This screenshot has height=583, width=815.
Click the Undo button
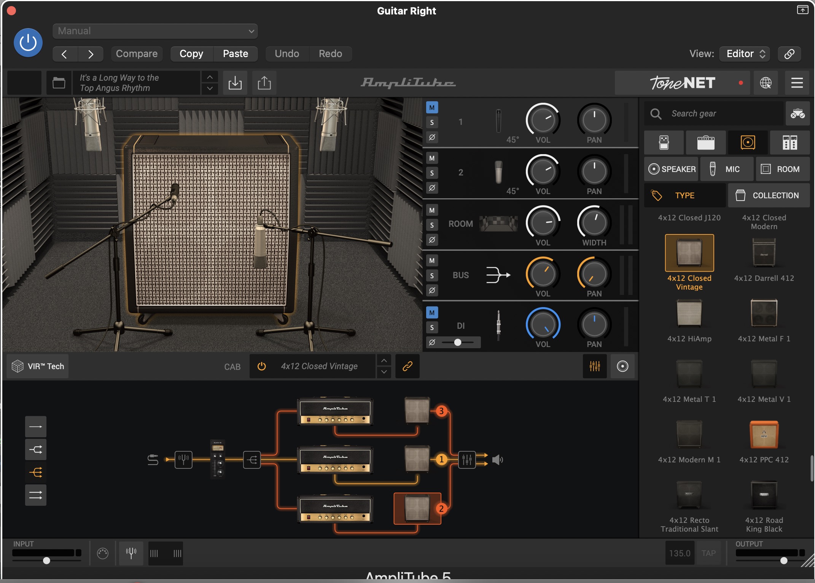[287, 54]
